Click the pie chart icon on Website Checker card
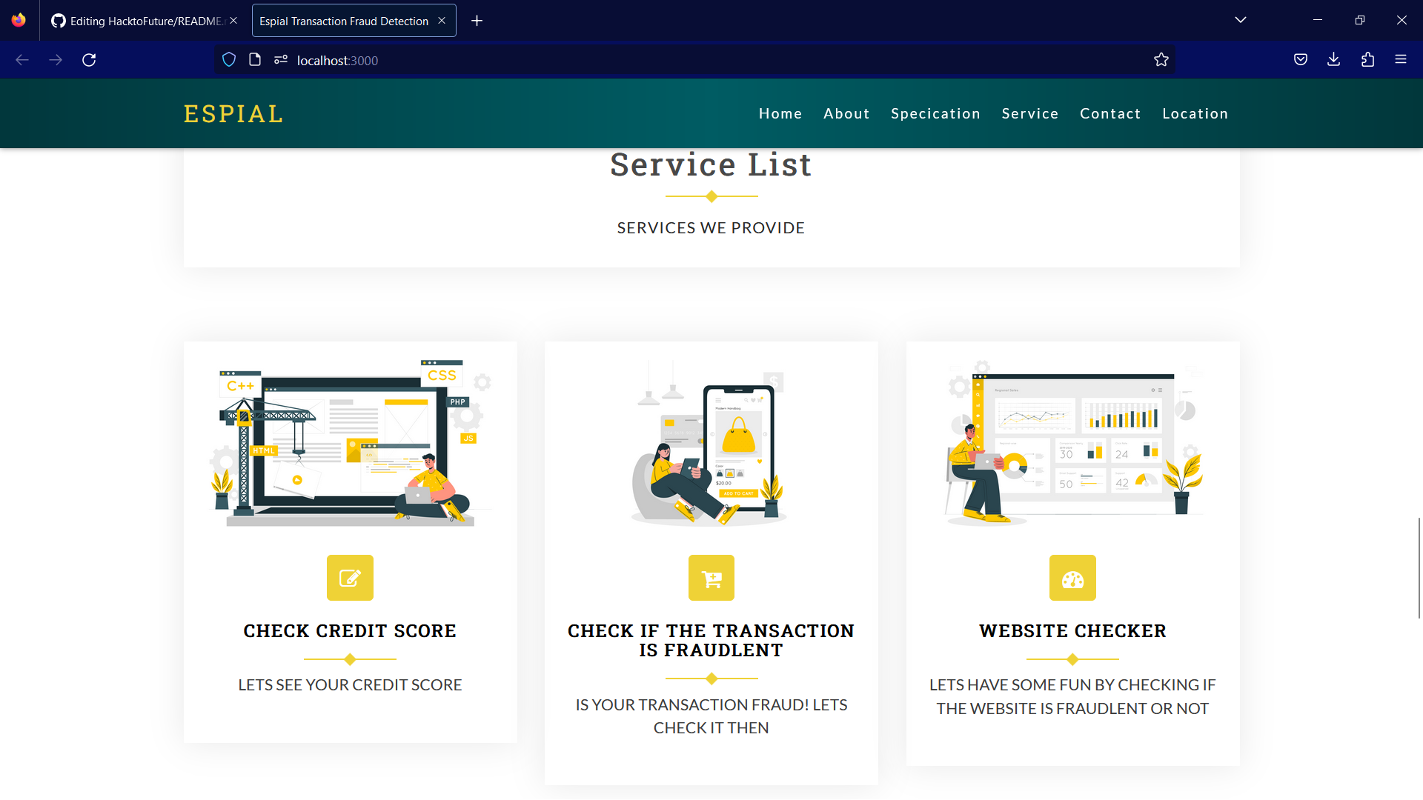Image resolution: width=1423 pixels, height=800 pixels. (1072, 578)
